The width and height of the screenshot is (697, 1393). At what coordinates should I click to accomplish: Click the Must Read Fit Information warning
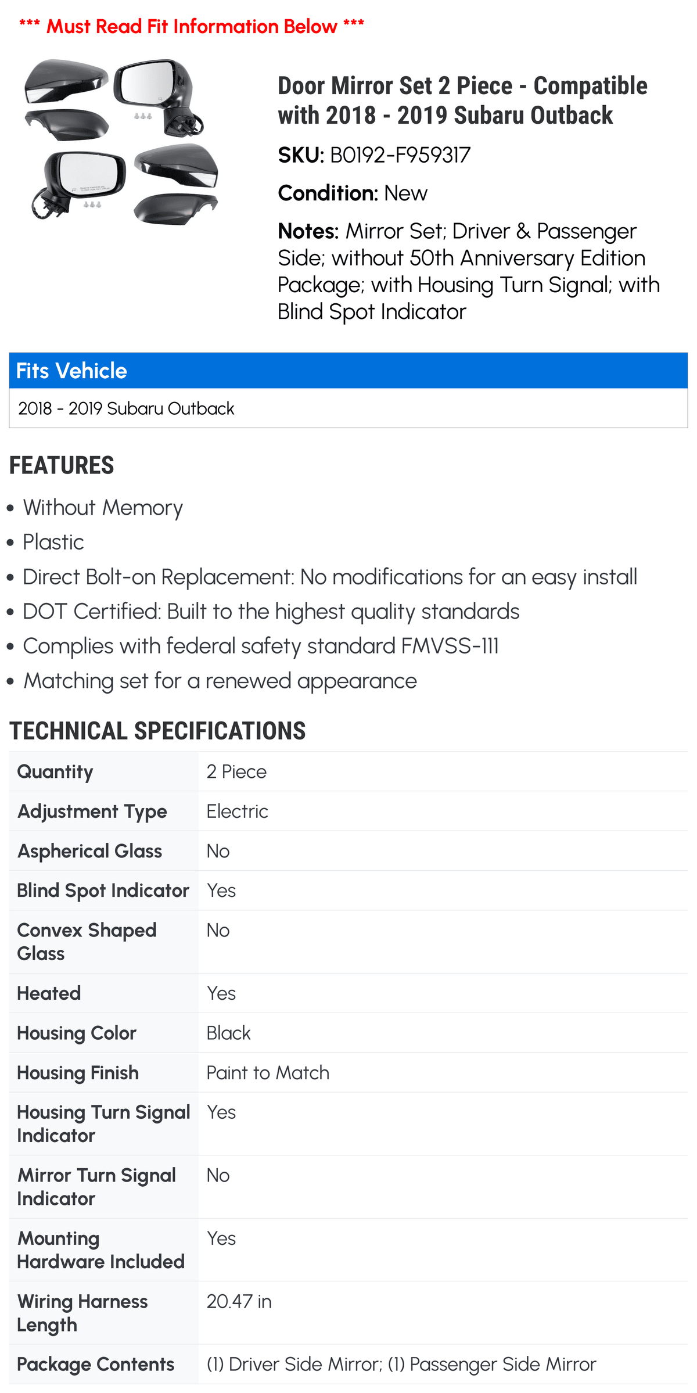pos(192,26)
